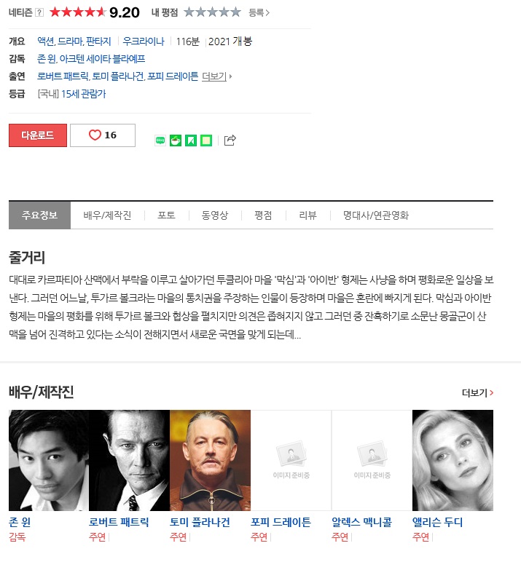Open 배우/제작진 더보기 arrow
This screenshot has width=521, height=562.
pos(477,393)
